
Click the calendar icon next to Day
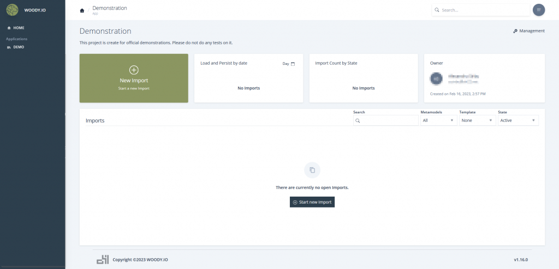[293, 64]
